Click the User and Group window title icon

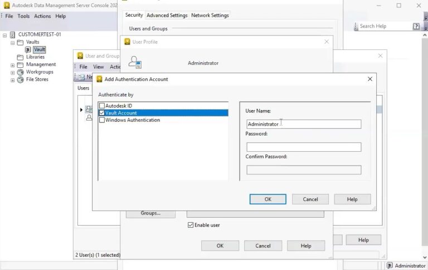point(80,56)
